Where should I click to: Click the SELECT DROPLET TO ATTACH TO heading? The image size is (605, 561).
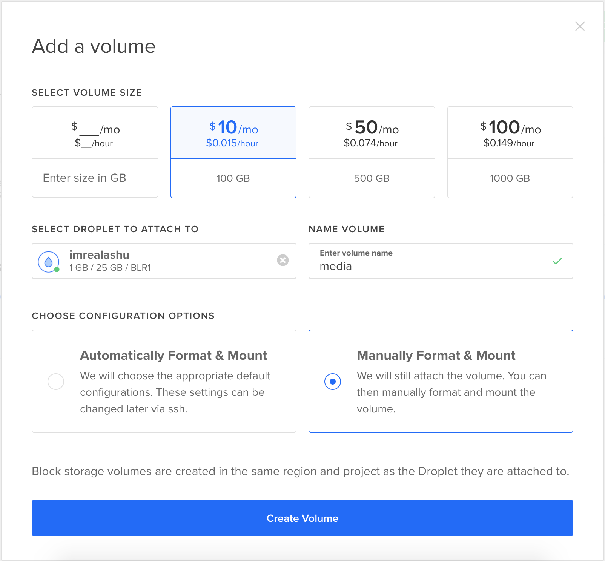click(115, 229)
